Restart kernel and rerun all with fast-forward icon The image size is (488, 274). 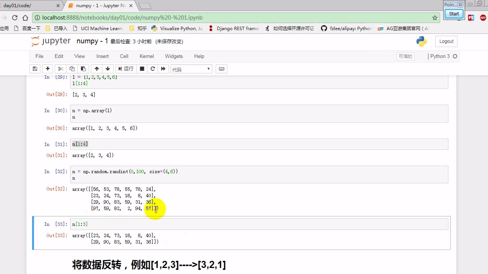pyautogui.click(x=163, y=69)
